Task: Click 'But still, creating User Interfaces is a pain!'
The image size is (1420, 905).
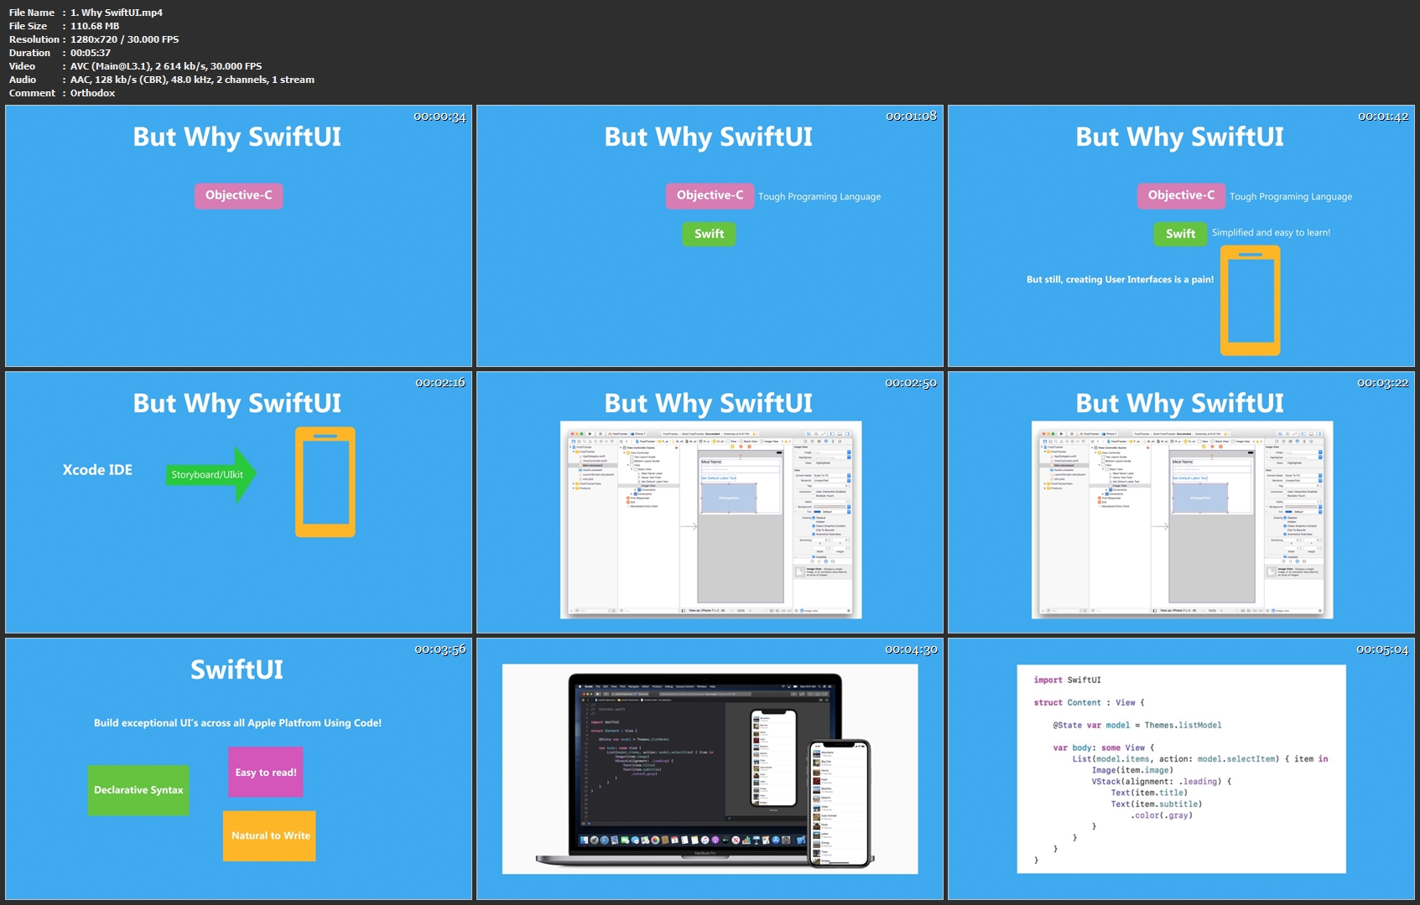Action: pyautogui.click(x=1120, y=280)
